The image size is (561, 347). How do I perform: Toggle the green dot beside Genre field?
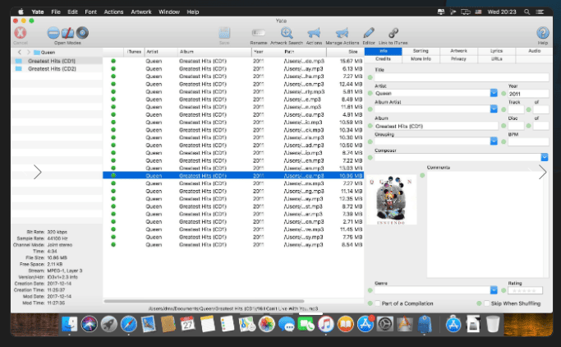[x=370, y=290]
